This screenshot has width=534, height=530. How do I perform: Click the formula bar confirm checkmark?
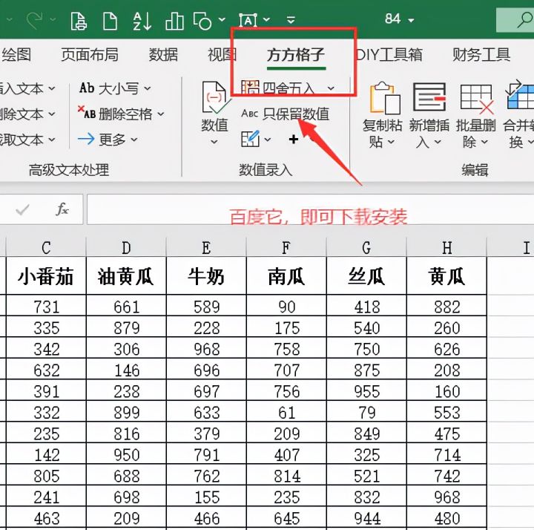pos(22,209)
